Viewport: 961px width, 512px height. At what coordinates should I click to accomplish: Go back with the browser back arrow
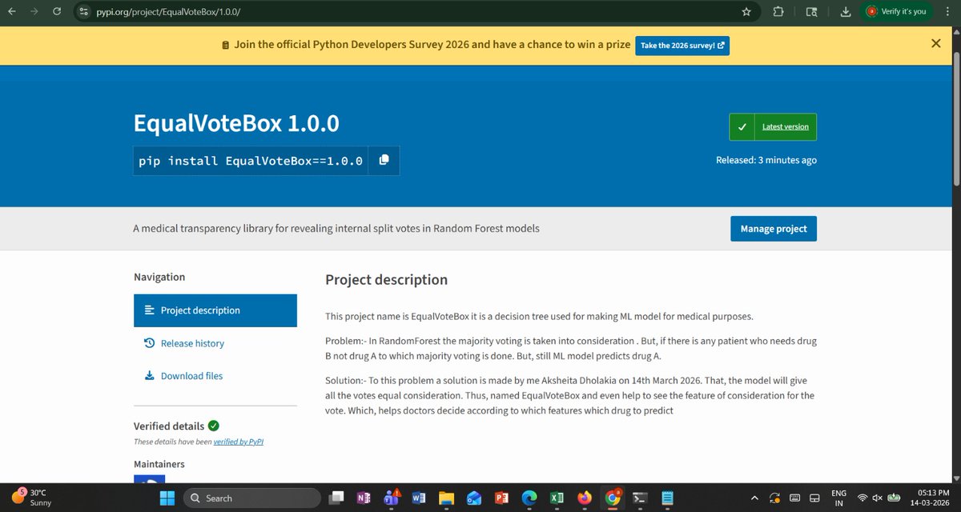pos(14,12)
